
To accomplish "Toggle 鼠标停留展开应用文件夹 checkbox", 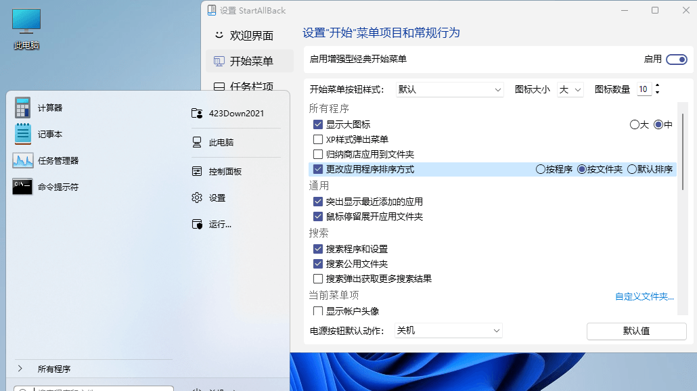I will pos(318,216).
